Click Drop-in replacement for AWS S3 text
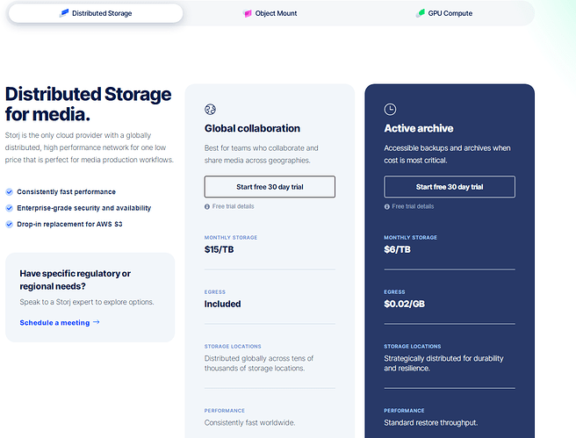Screen dimensions: 576x438 pos(69,224)
